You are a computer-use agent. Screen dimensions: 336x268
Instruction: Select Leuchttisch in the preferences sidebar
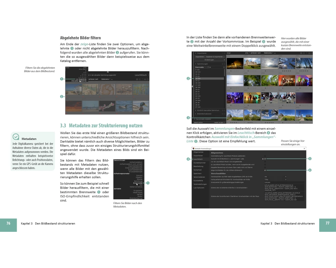tap(198, 159)
